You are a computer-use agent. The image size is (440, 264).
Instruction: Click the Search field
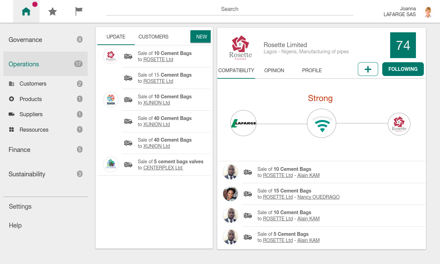click(230, 9)
